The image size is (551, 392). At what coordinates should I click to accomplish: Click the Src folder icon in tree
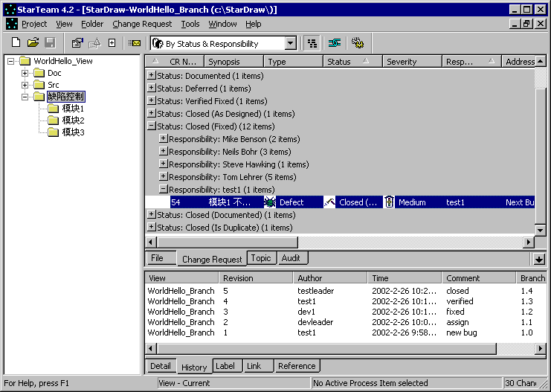(x=39, y=85)
